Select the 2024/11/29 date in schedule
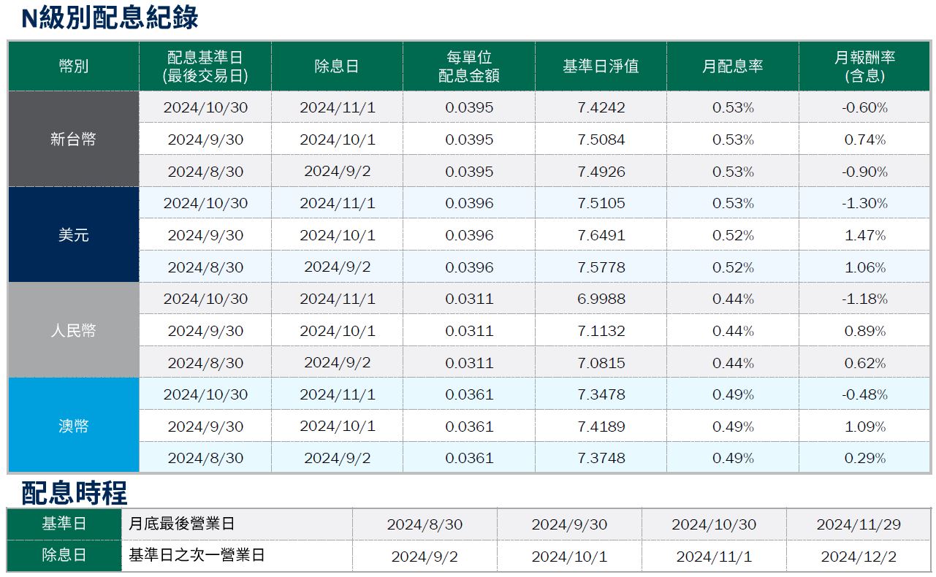Image resolution: width=936 pixels, height=577 pixels. click(x=858, y=524)
